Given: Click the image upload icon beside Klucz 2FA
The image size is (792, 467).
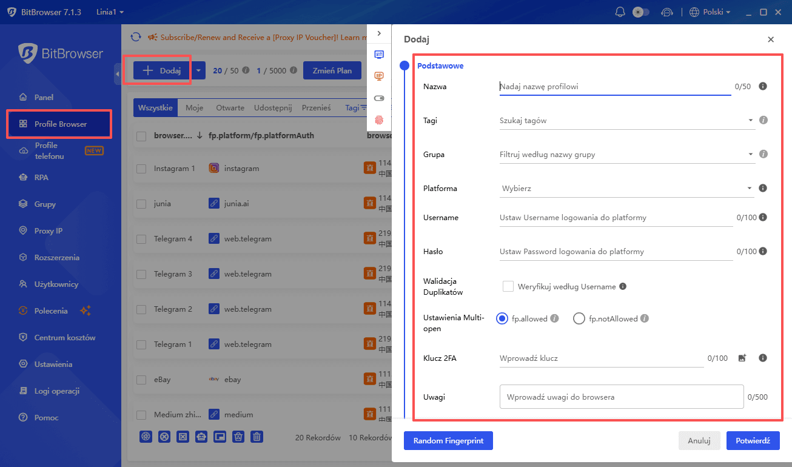Looking at the screenshot, I should click(742, 358).
